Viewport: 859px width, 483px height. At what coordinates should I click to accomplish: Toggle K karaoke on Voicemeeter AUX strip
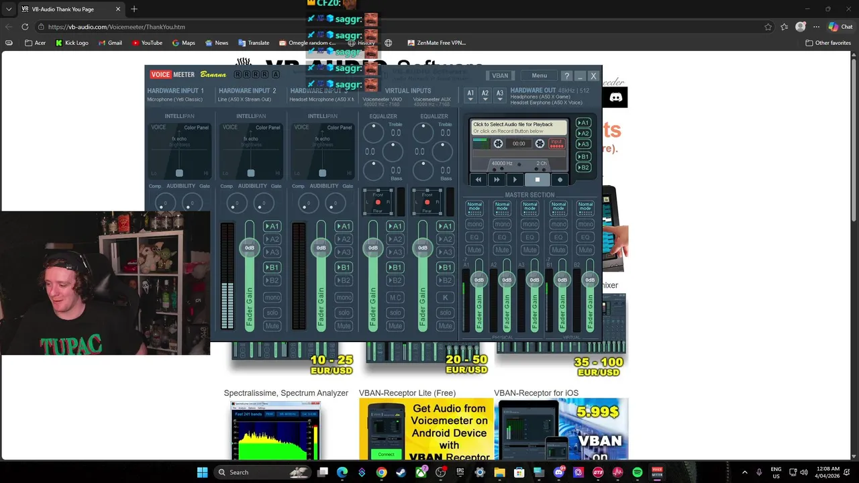(x=445, y=297)
